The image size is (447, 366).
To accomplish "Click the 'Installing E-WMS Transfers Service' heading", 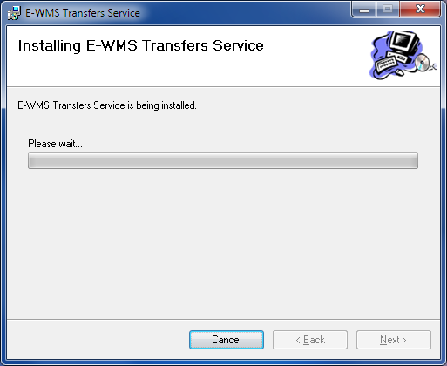I will coord(141,45).
